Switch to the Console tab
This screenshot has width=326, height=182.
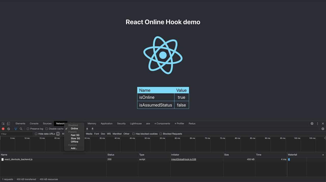[34, 124]
